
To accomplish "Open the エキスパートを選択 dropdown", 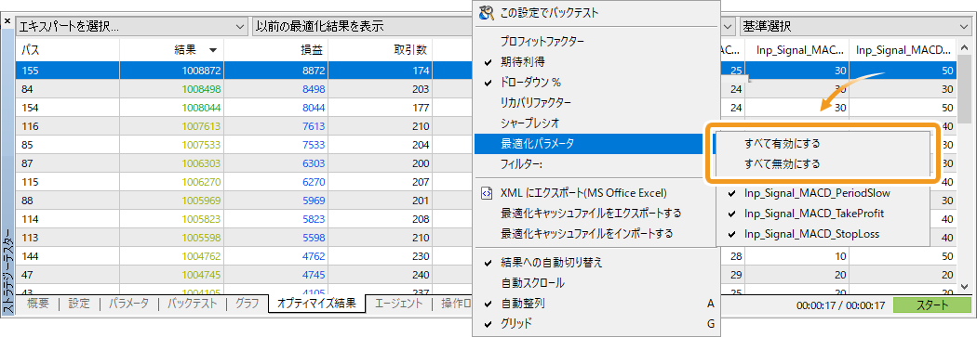I will [132, 26].
